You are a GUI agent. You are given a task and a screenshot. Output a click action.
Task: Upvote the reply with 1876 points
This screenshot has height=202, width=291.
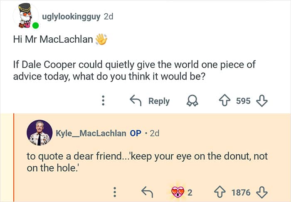point(220,192)
